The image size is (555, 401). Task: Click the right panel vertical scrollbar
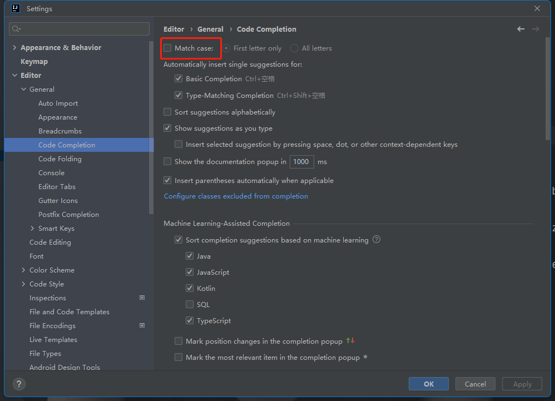point(548,88)
